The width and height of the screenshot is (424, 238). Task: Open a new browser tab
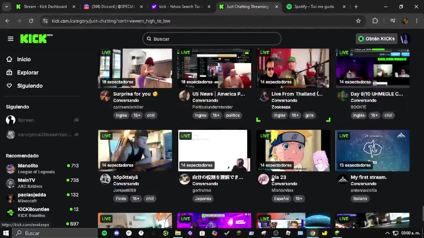click(x=356, y=7)
